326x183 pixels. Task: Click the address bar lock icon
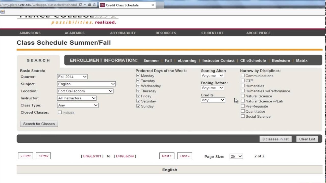coord(89,5)
